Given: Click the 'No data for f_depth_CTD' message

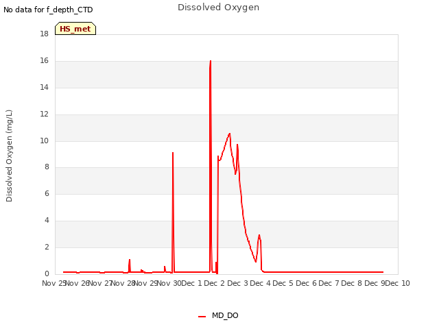Looking at the screenshot, I should (48, 10).
